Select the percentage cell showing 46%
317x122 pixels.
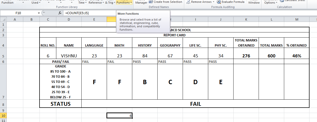297,54
